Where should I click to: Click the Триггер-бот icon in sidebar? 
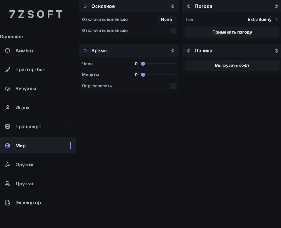point(8,70)
